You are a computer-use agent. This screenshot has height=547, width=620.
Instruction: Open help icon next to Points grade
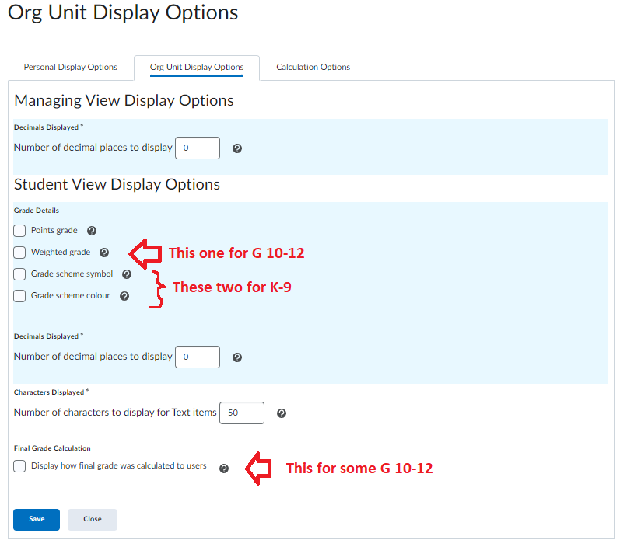point(92,231)
